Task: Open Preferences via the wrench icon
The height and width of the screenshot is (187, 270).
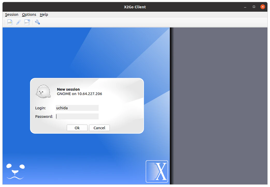Action: click(x=37, y=22)
